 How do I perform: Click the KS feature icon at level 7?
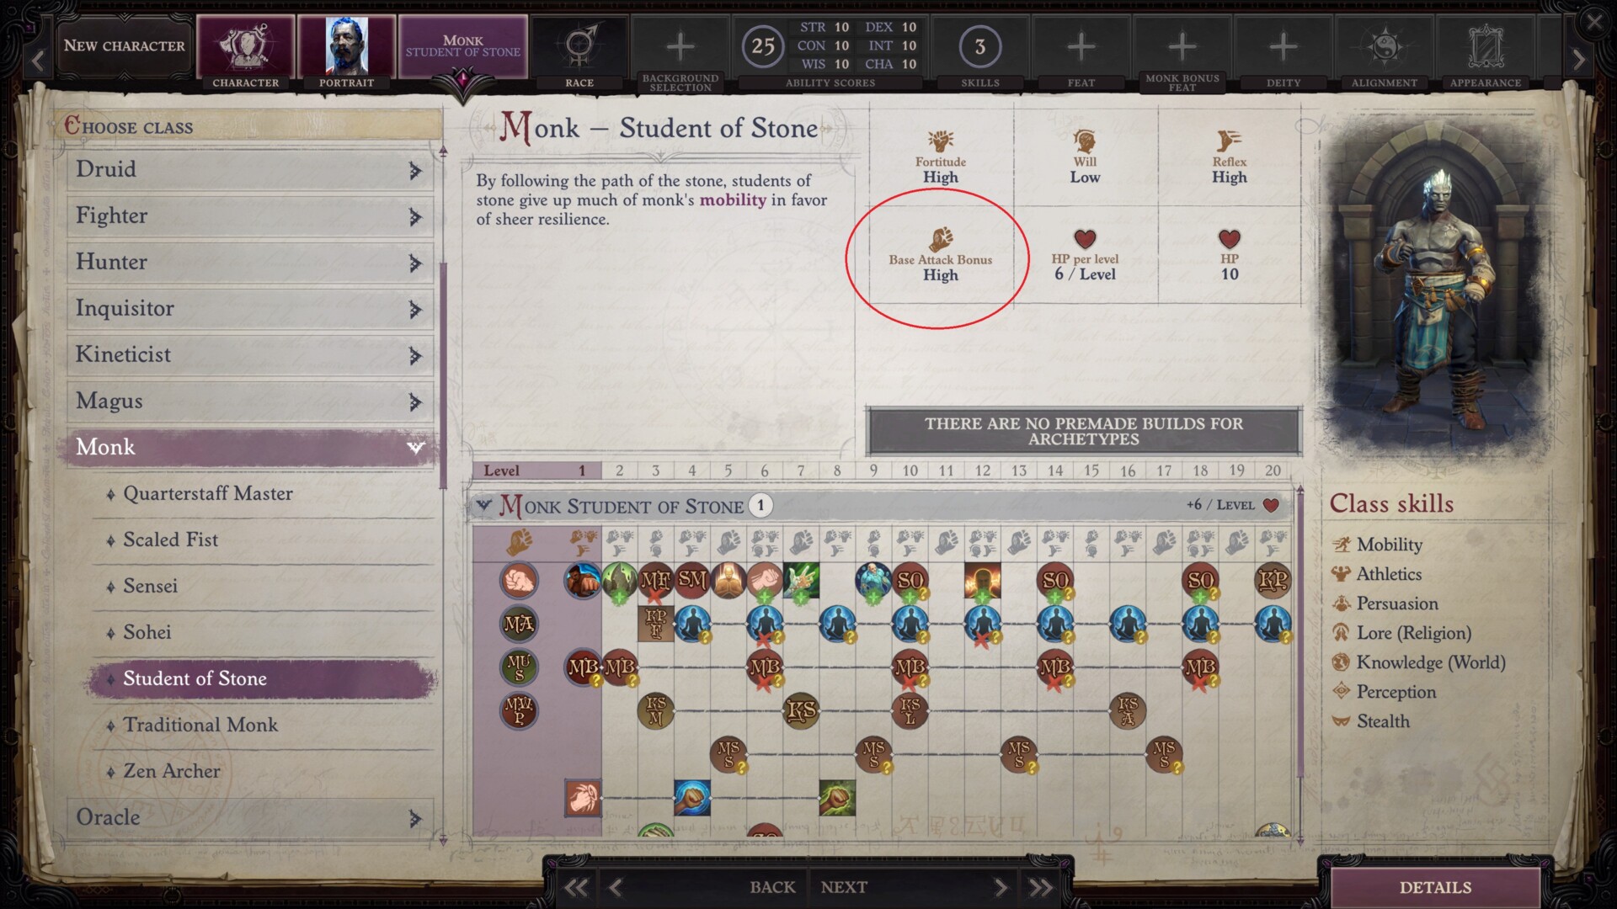pyautogui.click(x=801, y=711)
